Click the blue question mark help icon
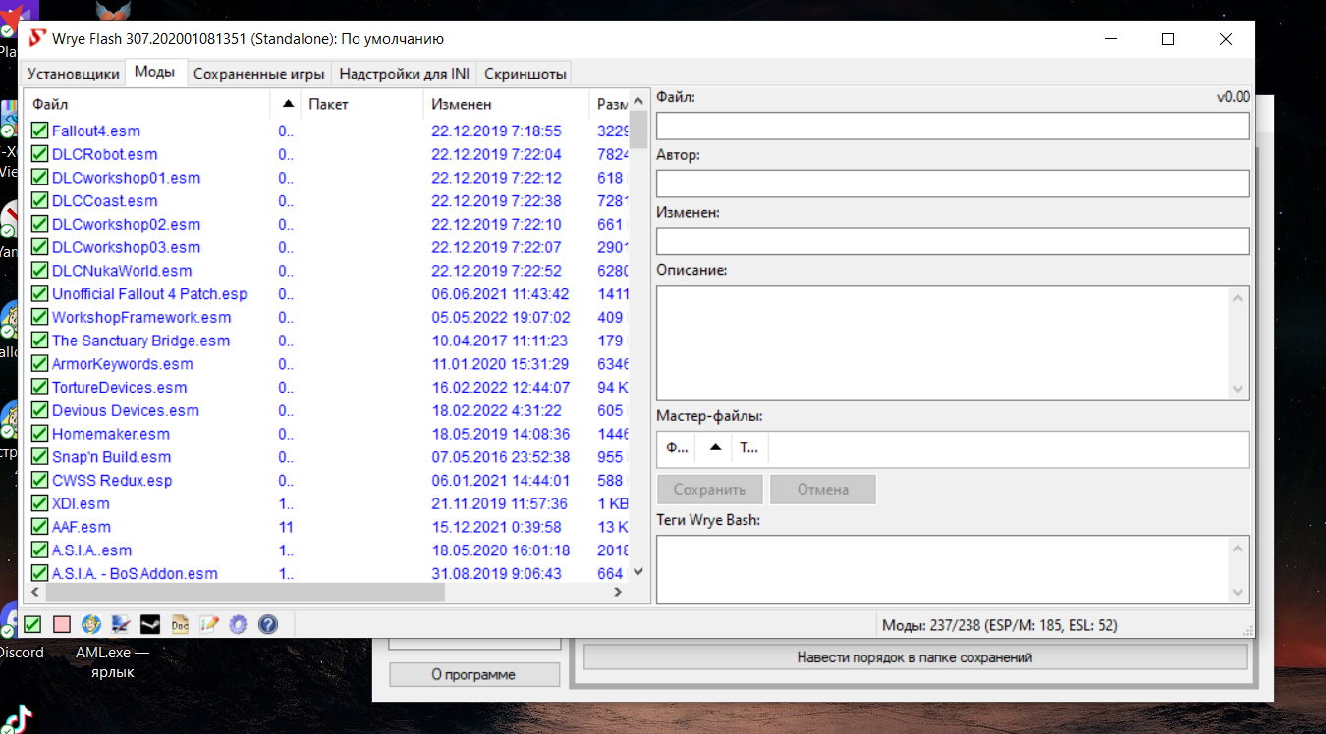The image size is (1326, 734). pyautogui.click(x=267, y=624)
